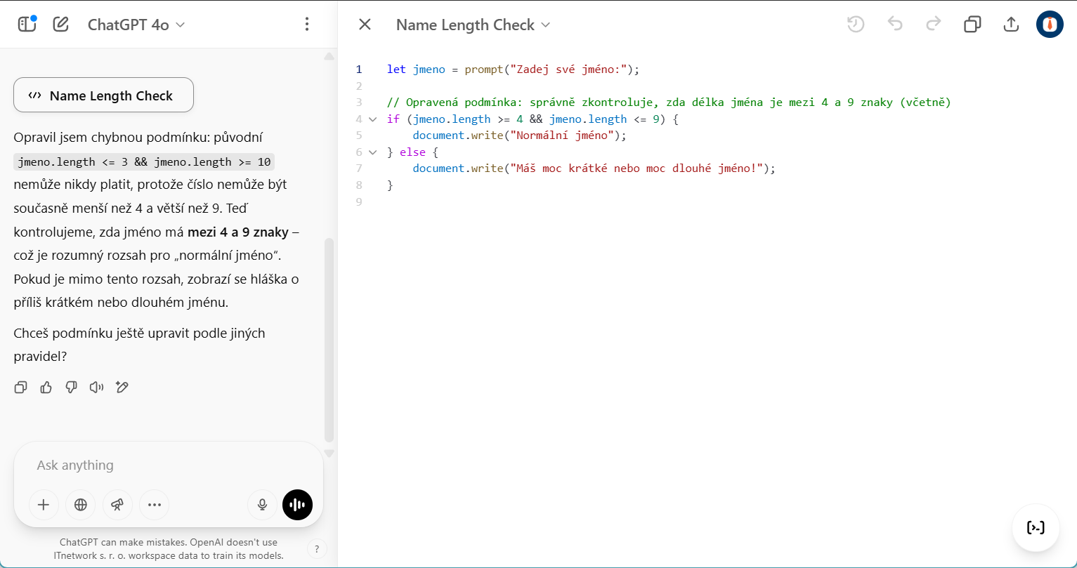Open the ChatGPT 4o model dropdown
1077x568 pixels.
136,25
